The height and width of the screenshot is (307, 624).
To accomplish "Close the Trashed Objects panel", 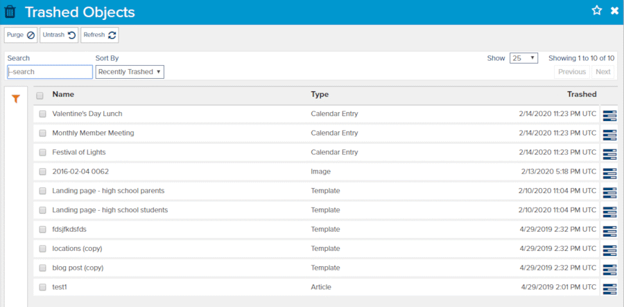I will coord(614,11).
